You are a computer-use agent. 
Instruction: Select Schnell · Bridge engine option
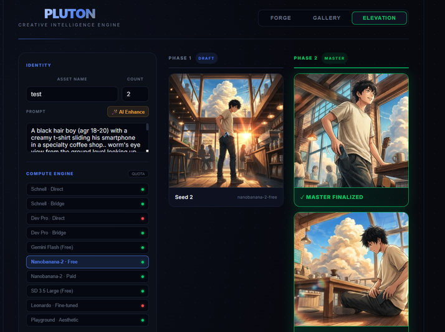(87, 204)
